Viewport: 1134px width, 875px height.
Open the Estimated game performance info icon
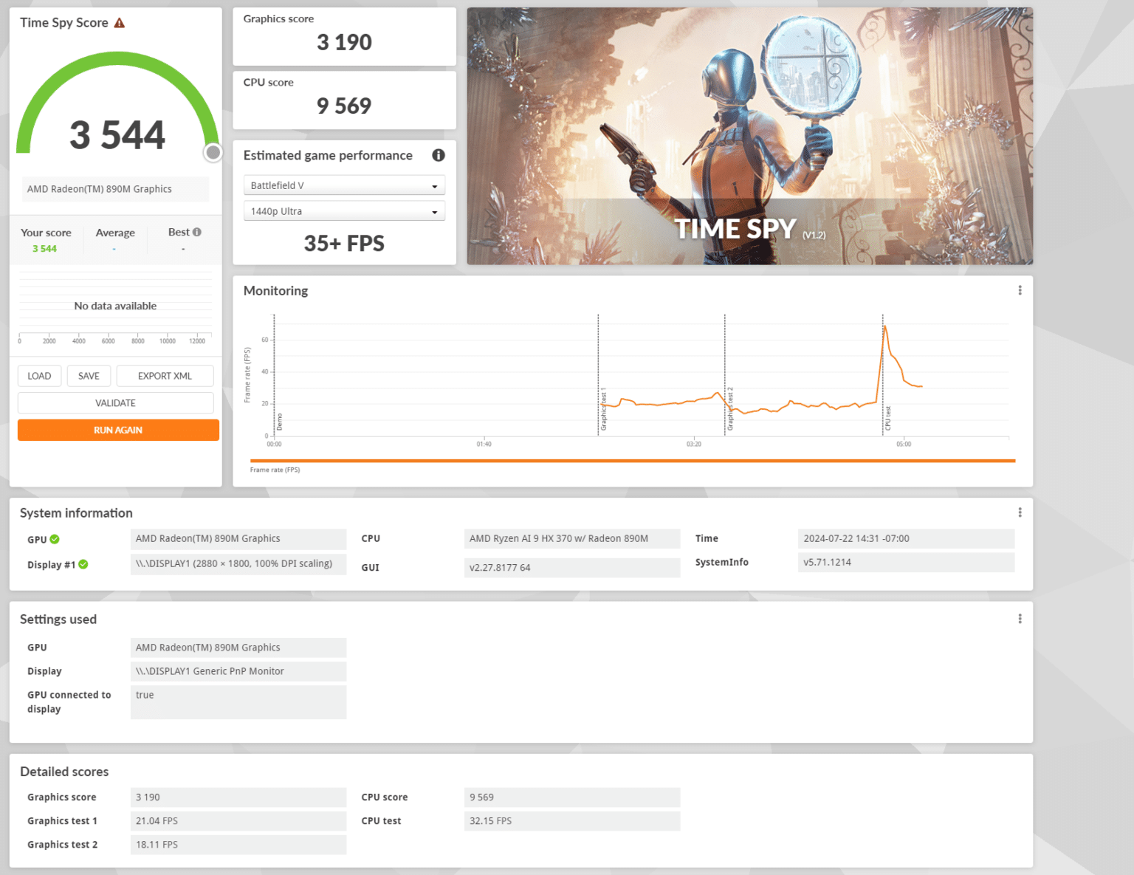(x=439, y=155)
